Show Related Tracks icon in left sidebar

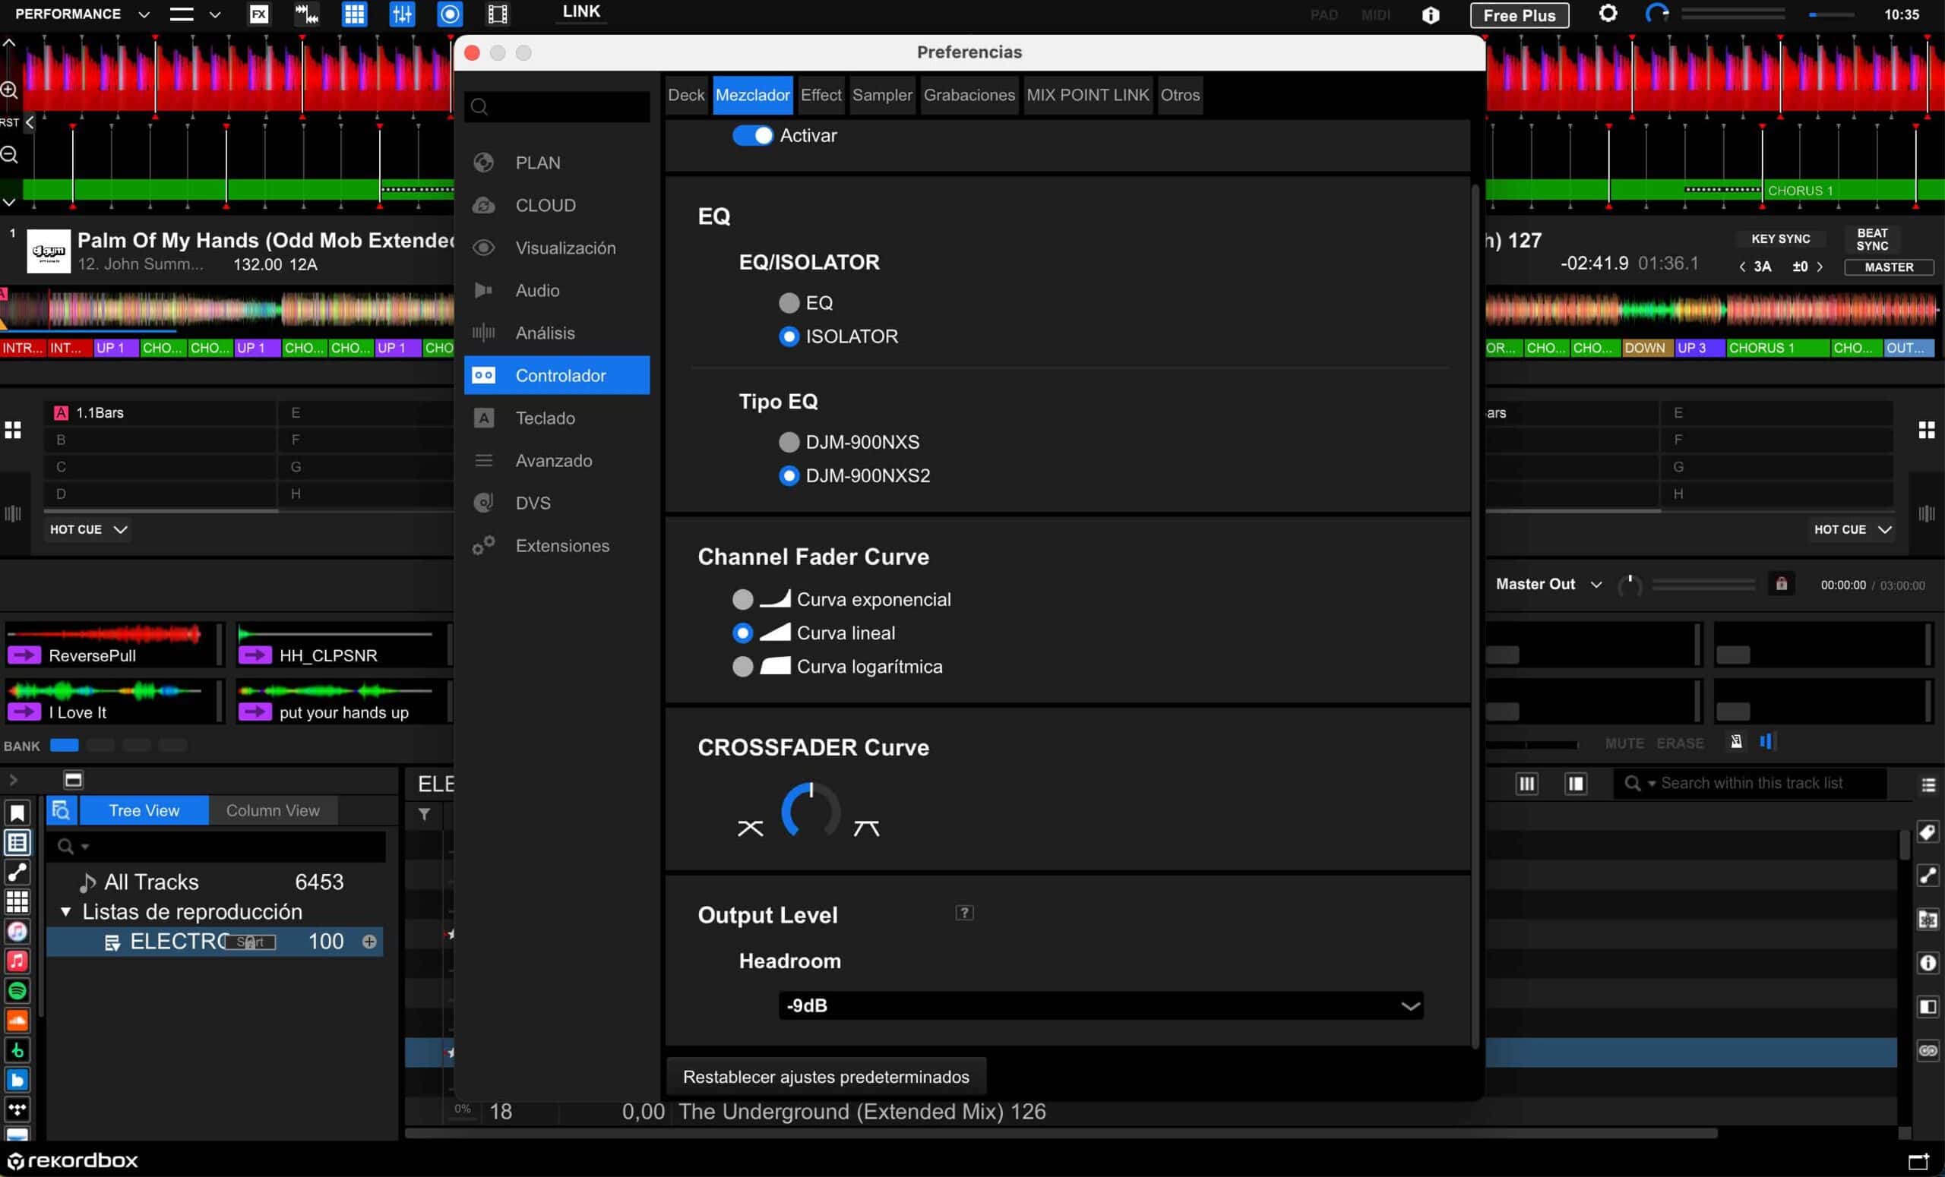17,872
